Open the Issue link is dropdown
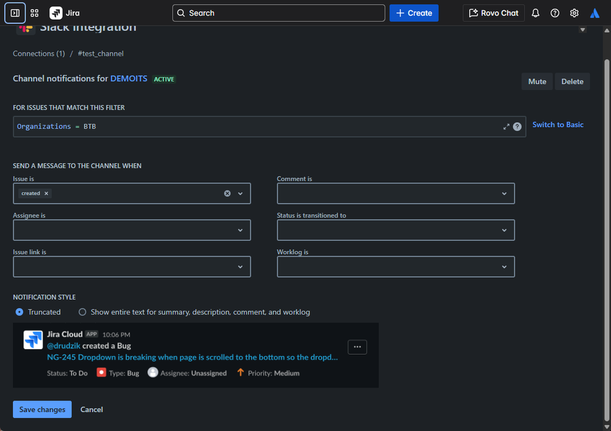Viewport: 611px width, 431px height. coord(131,267)
